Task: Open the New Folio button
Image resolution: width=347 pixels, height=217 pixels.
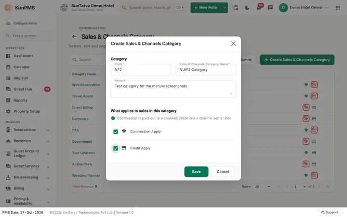Action: (206, 8)
